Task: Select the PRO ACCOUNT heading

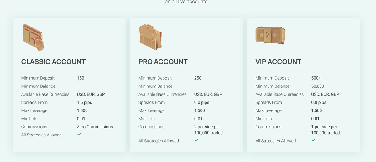Action: click(163, 62)
